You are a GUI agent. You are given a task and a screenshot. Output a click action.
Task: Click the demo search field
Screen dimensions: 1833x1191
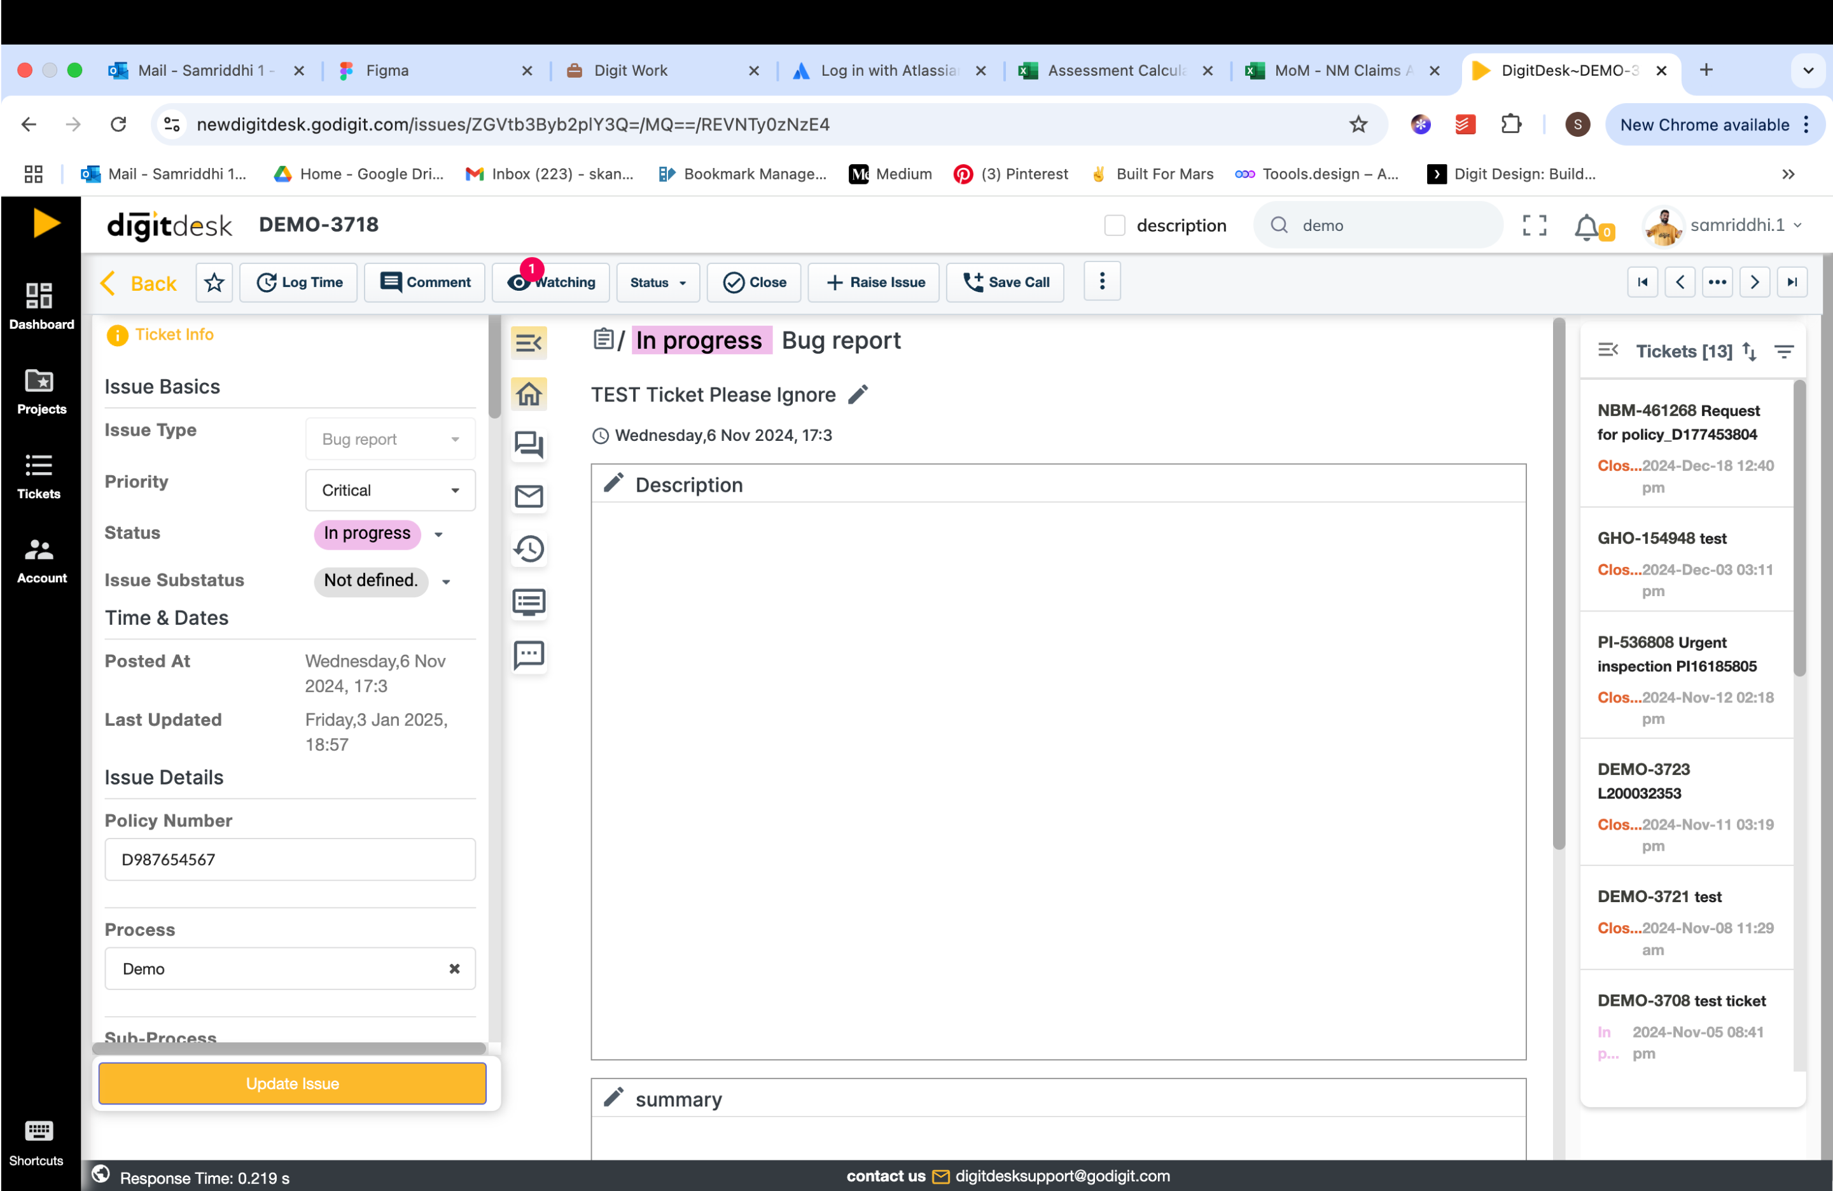click(1379, 225)
